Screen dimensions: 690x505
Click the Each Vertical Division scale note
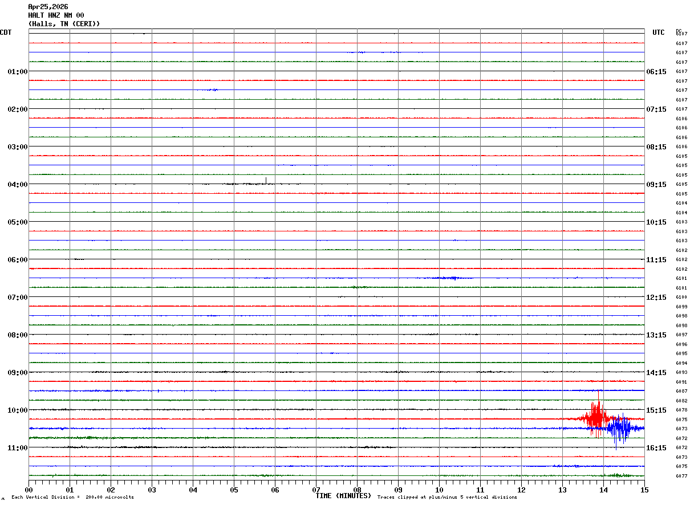(x=72, y=498)
